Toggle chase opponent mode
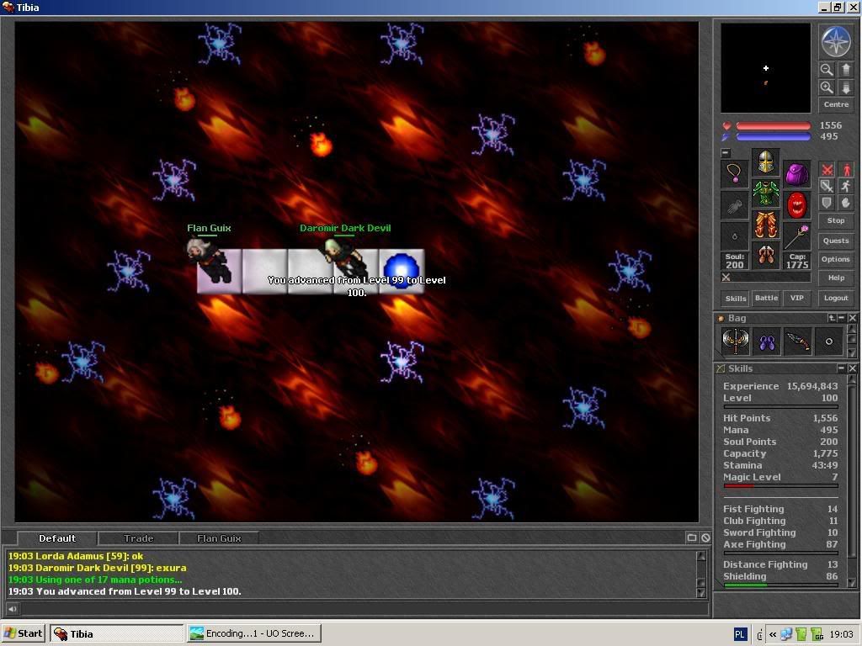Screen dimensions: 862x646 click(845, 186)
